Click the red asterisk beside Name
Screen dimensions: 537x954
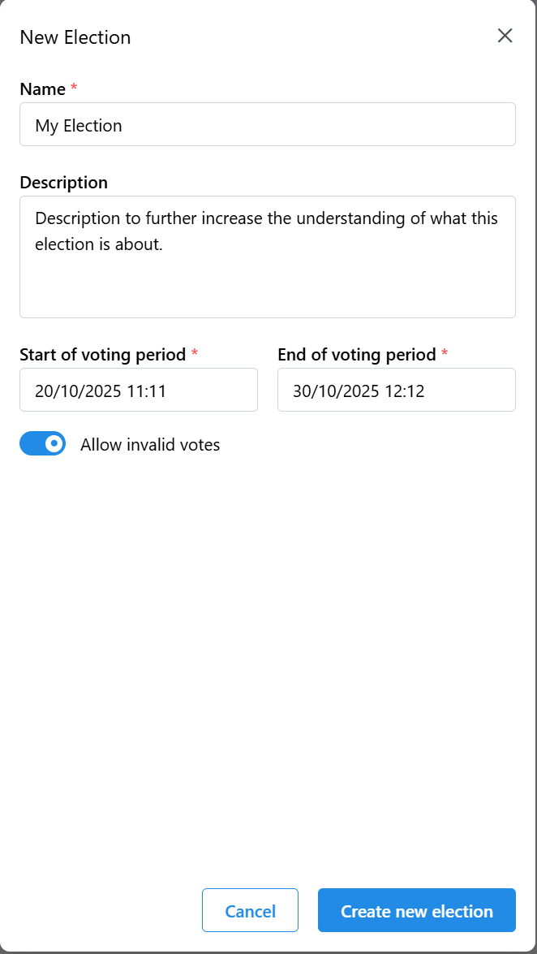pyautogui.click(x=75, y=87)
